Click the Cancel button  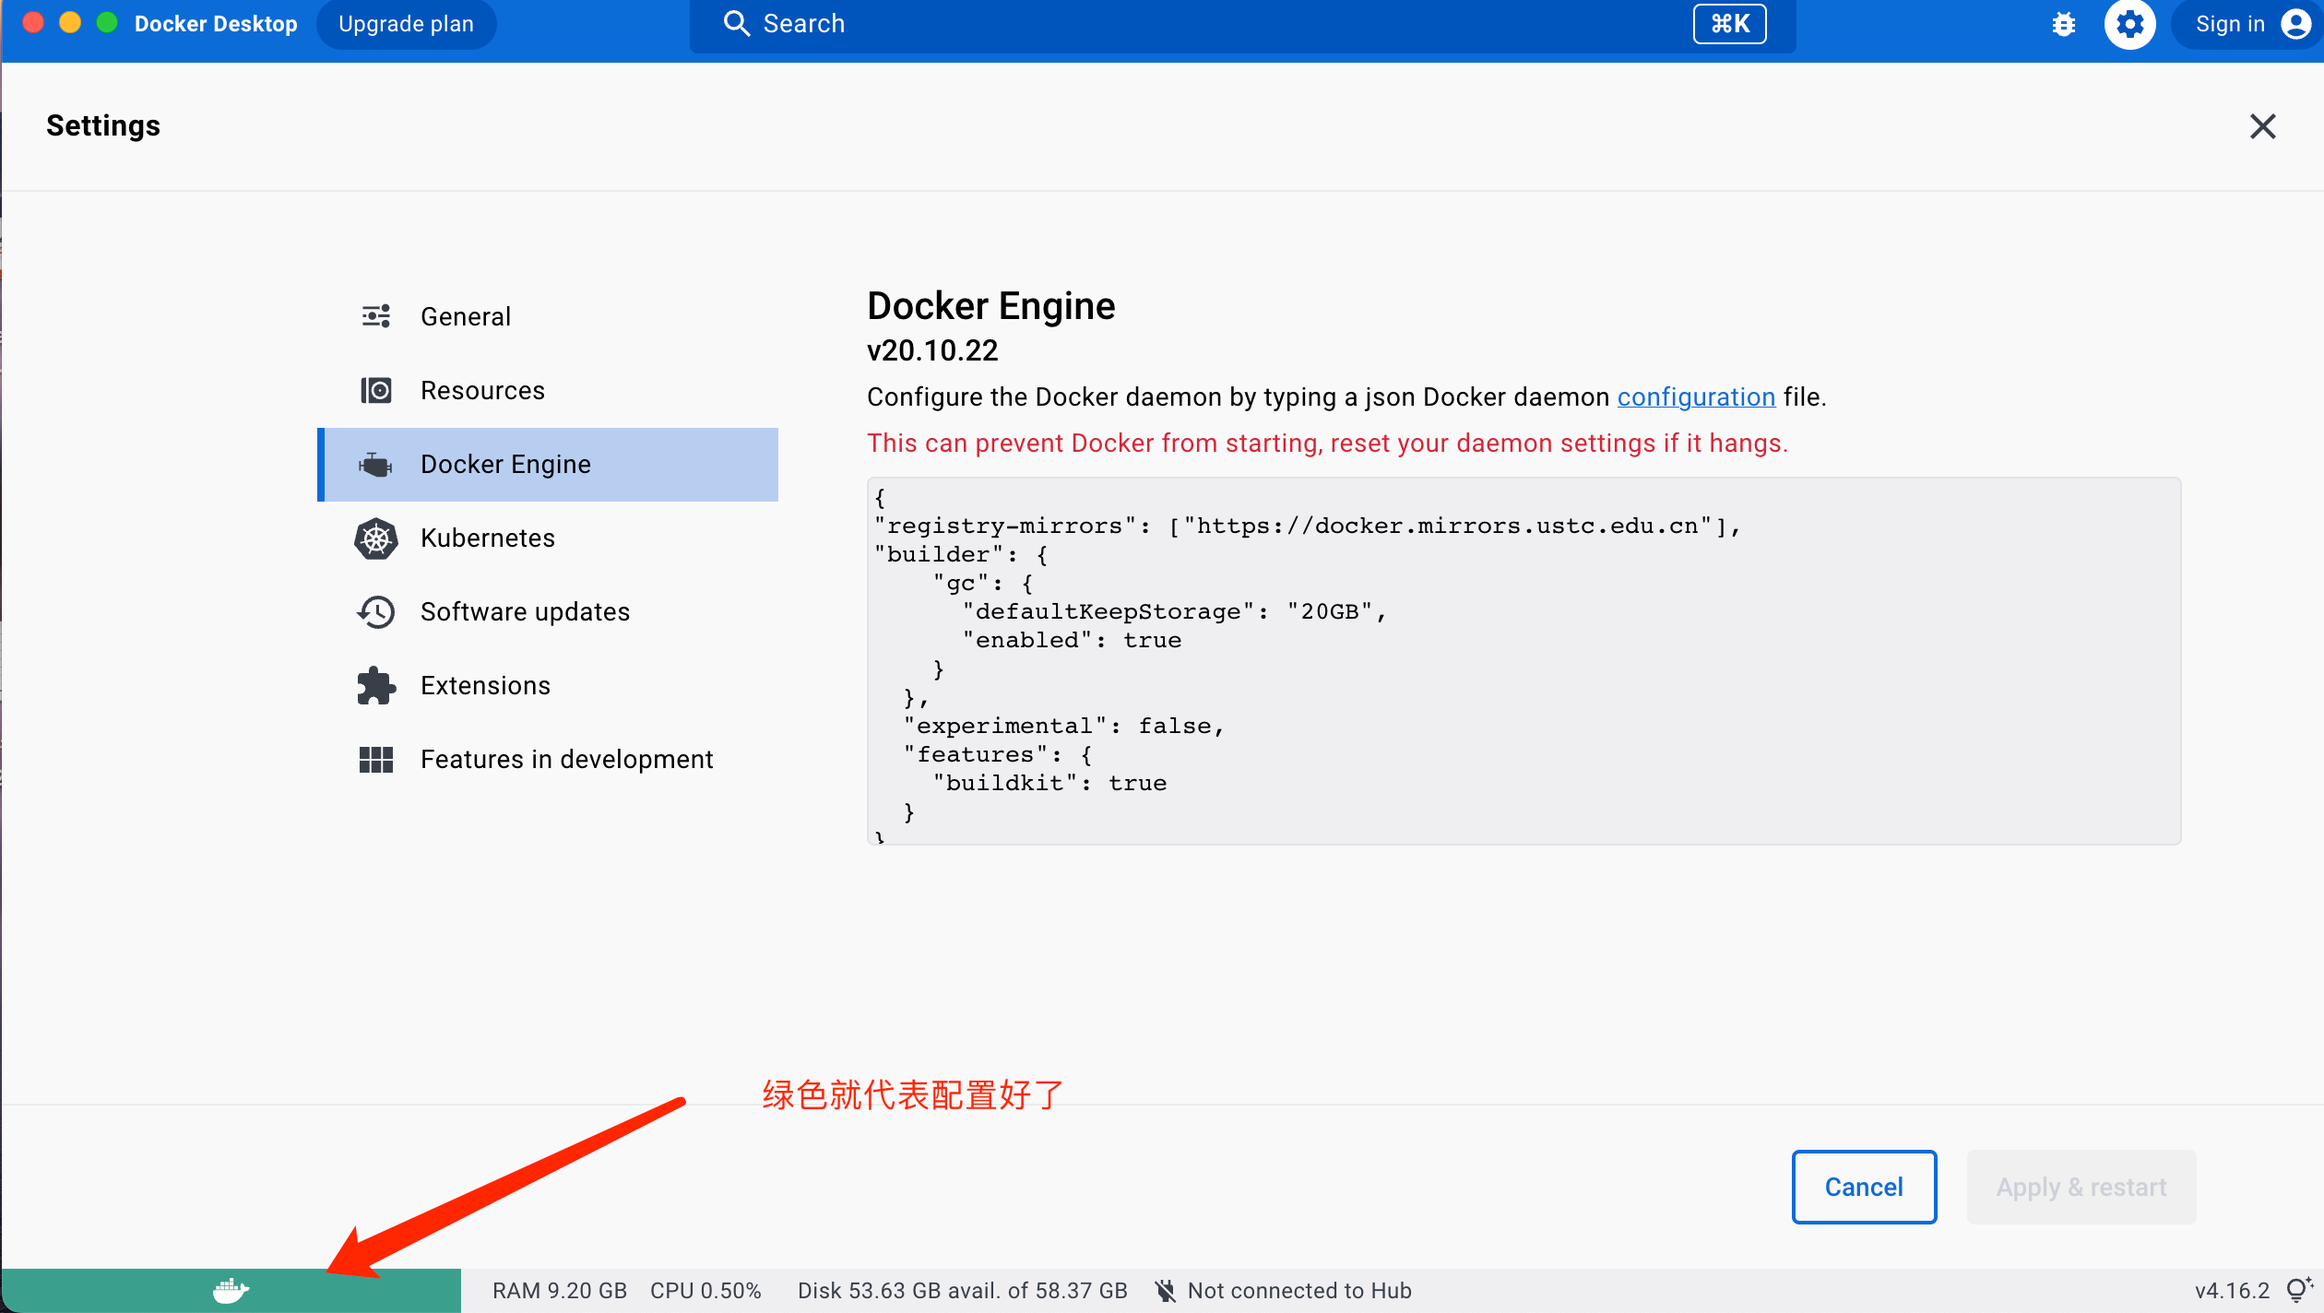tap(1864, 1187)
